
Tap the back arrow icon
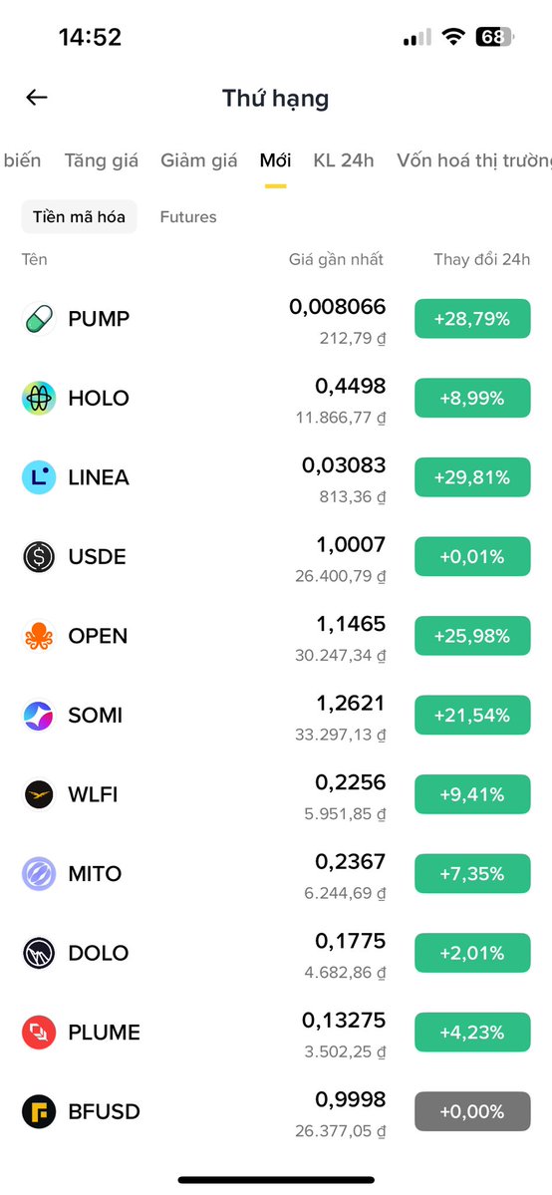pyautogui.click(x=37, y=98)
